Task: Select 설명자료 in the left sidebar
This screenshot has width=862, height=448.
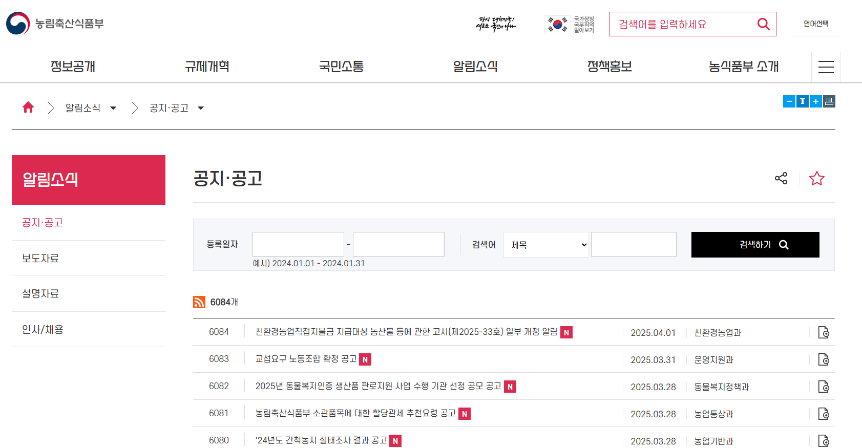Action: 89,294
